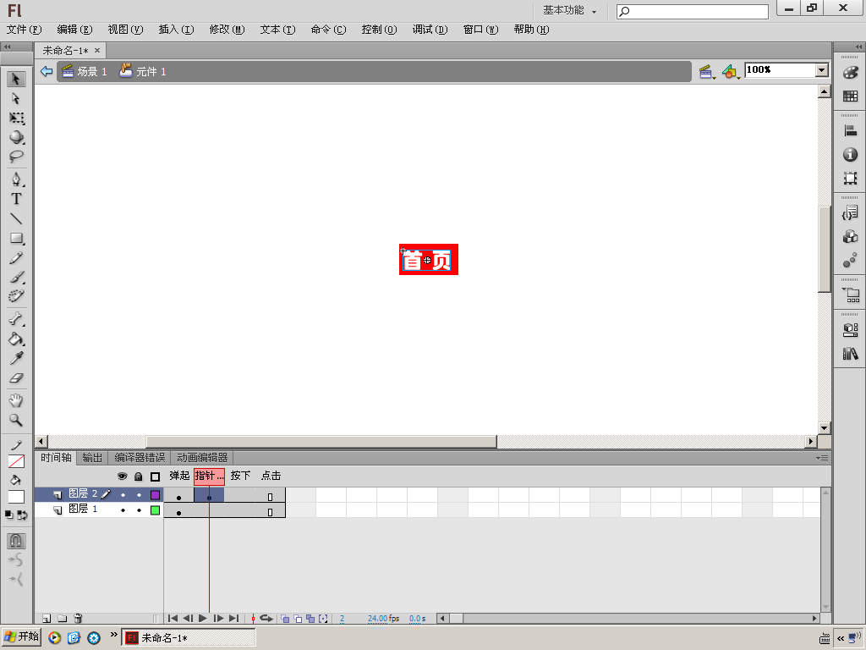Select the Pencil tool
Viewport: 866px width, 650px height.
click(x=16, y=258)
